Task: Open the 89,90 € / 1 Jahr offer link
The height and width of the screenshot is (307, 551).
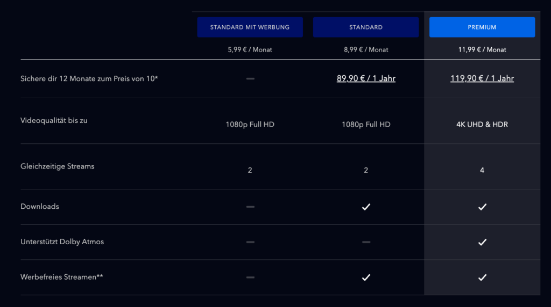Action: pos(366,78)
